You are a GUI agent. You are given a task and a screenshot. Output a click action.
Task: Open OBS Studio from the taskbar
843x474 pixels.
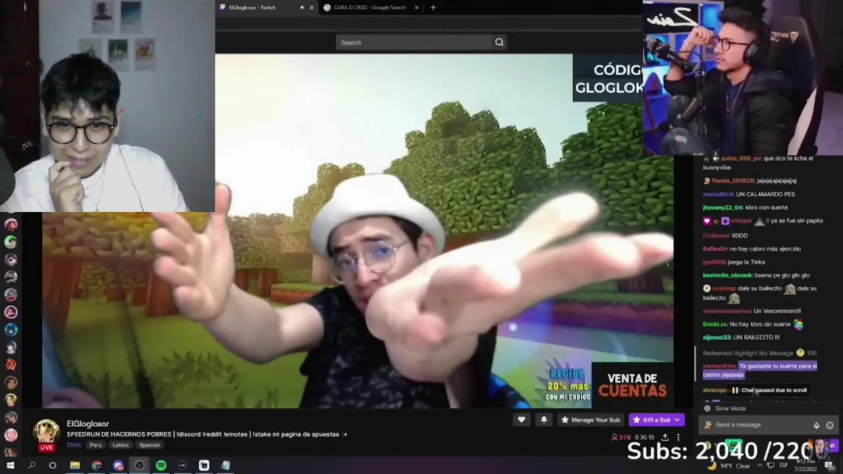point(140,465)
